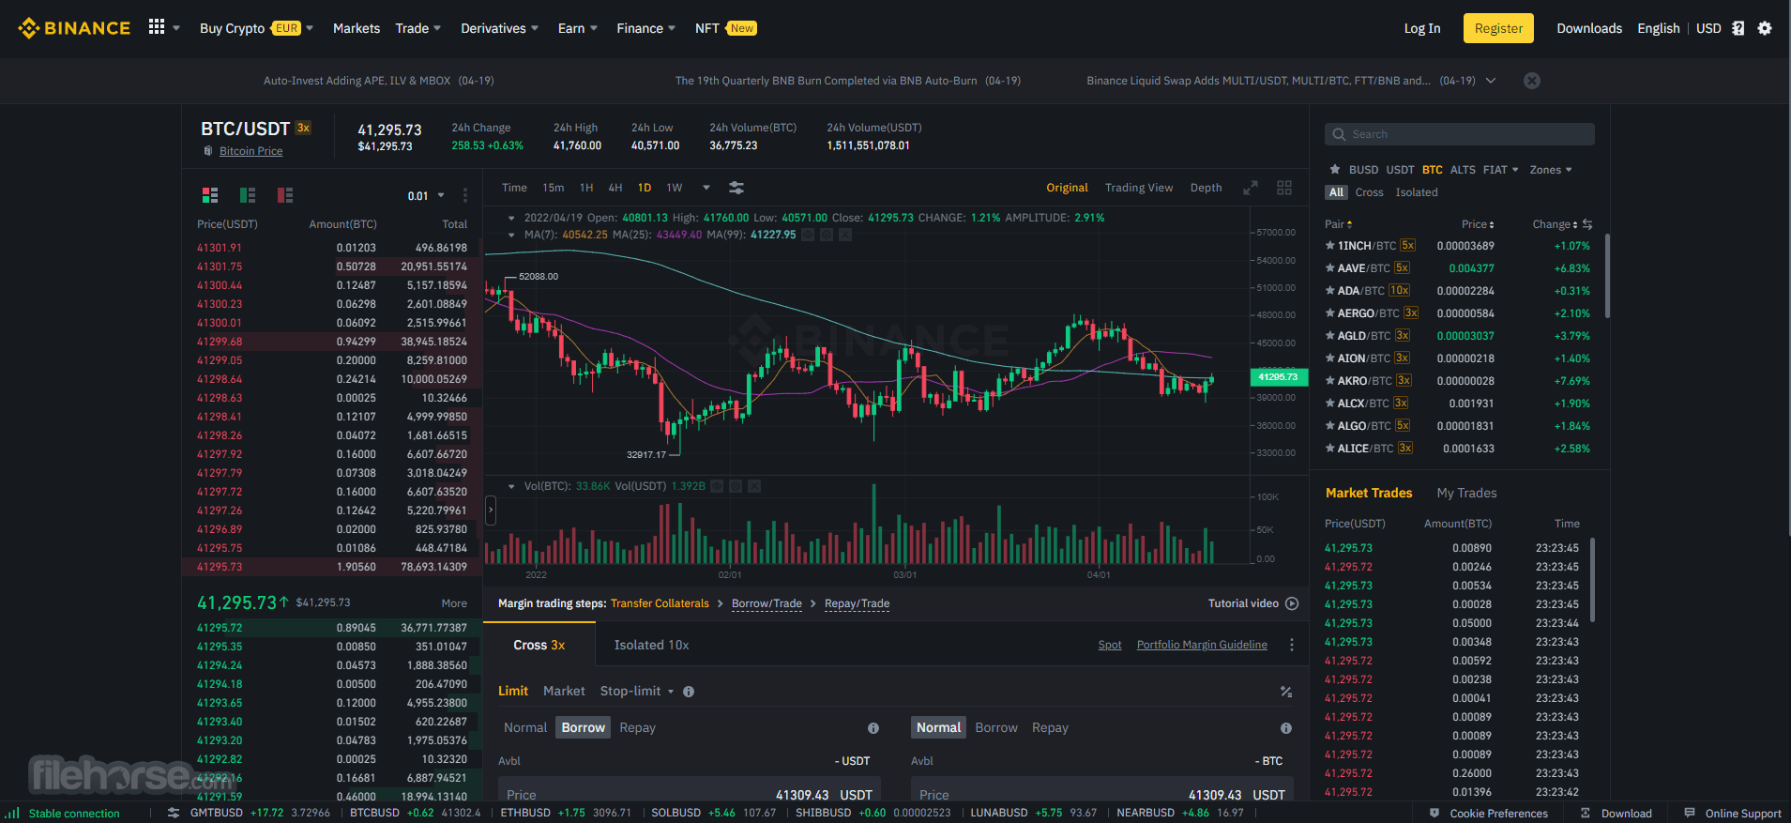Close the announcement banner
The width and height of the screenshot is (1791, 823).
click(x=1532, y=81)
